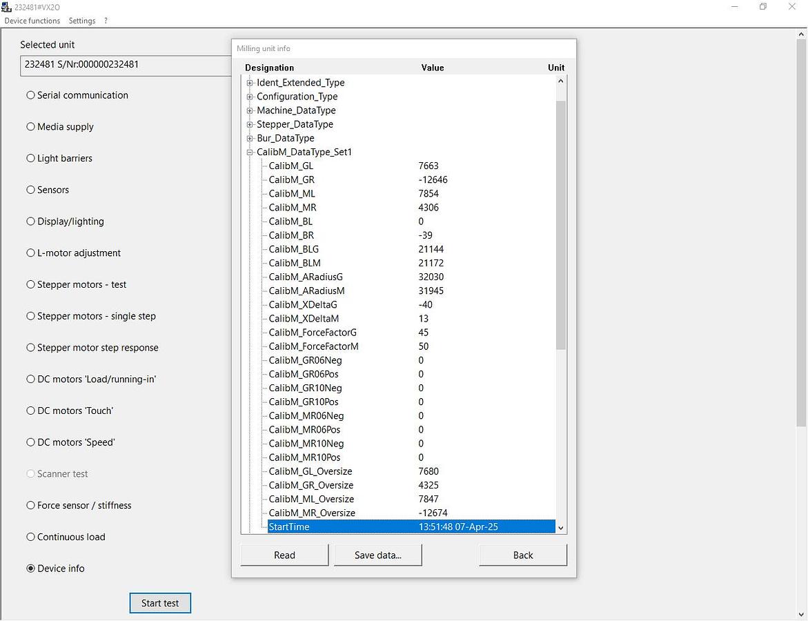The image size is (808, 621).
Task: Select DC motors 'Speed' test
Action: 30,442
